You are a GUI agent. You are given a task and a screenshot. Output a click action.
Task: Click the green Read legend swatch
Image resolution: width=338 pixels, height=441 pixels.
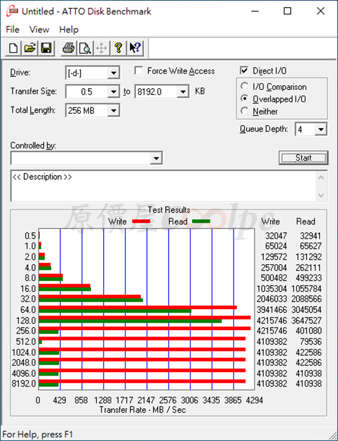201,222
